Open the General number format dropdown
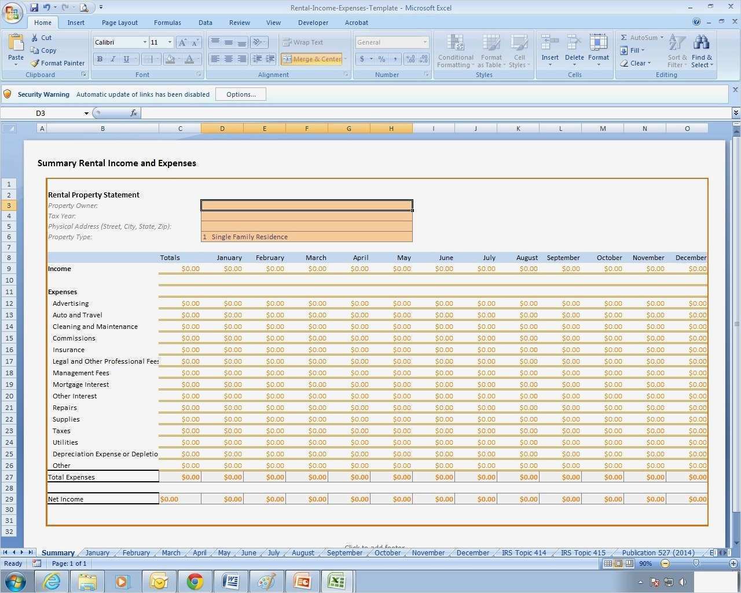Image resolution: width=741 pixels, height=593 pixels. point(425,42)
